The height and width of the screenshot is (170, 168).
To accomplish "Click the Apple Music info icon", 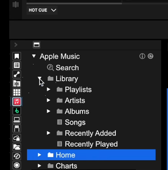I will [x=142, y=56].
